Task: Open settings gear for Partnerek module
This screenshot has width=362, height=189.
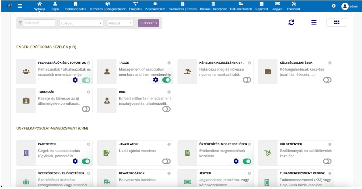Action: (75, 161)
